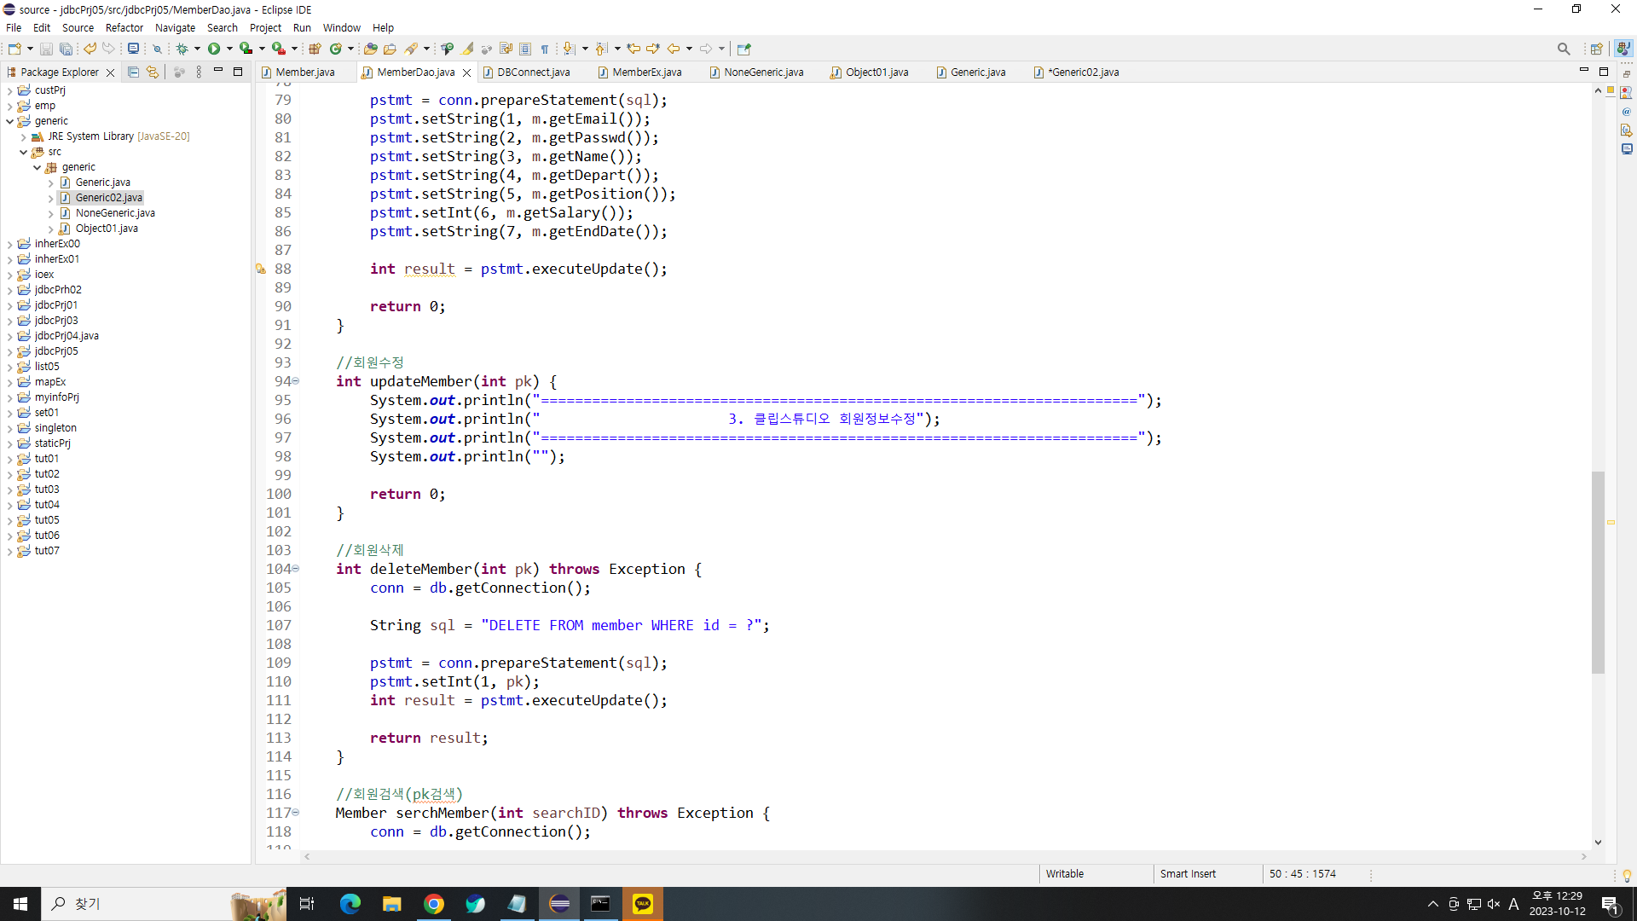This screenshot has height=921, width=1637.
Task: Toggle Show Whitespace Characters pilcrow icon
Action: click(545, 49)
